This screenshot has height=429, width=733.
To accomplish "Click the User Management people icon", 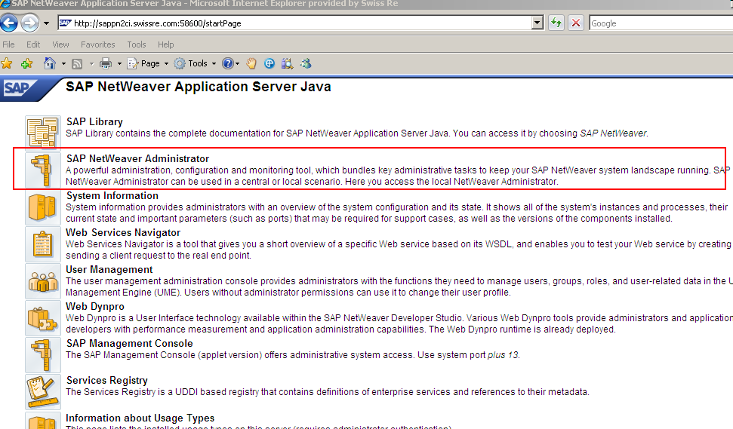I will (42, 281).
